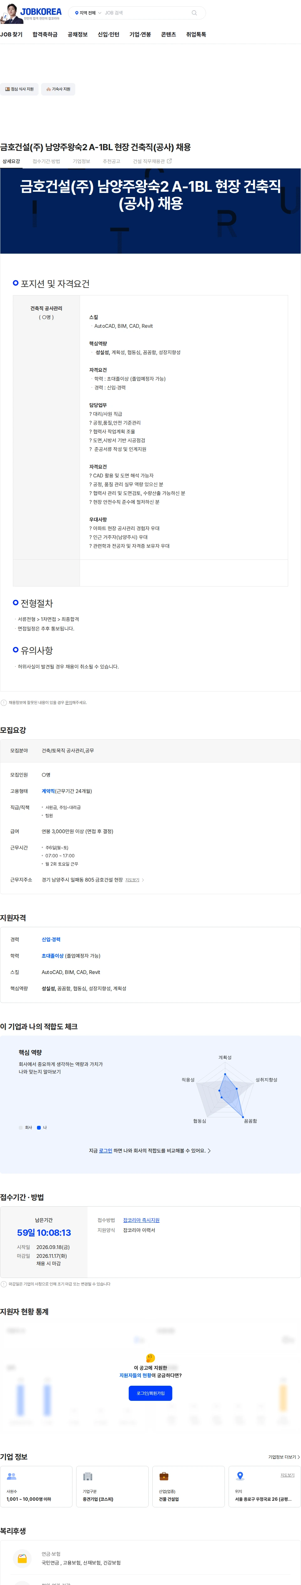Click the 건물 건설업 industry text
The height and width of the screenshot is (1585, 301).
pos(169,1500)
